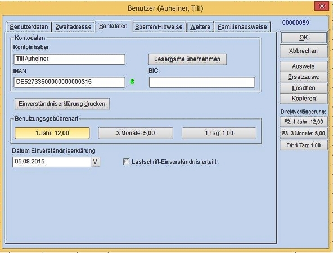Viewport: 333px width, 253px height.
Task: Select the 1 Jahr: 12,00 fee option
Action: pyautogui.click(x=52, y=133)
